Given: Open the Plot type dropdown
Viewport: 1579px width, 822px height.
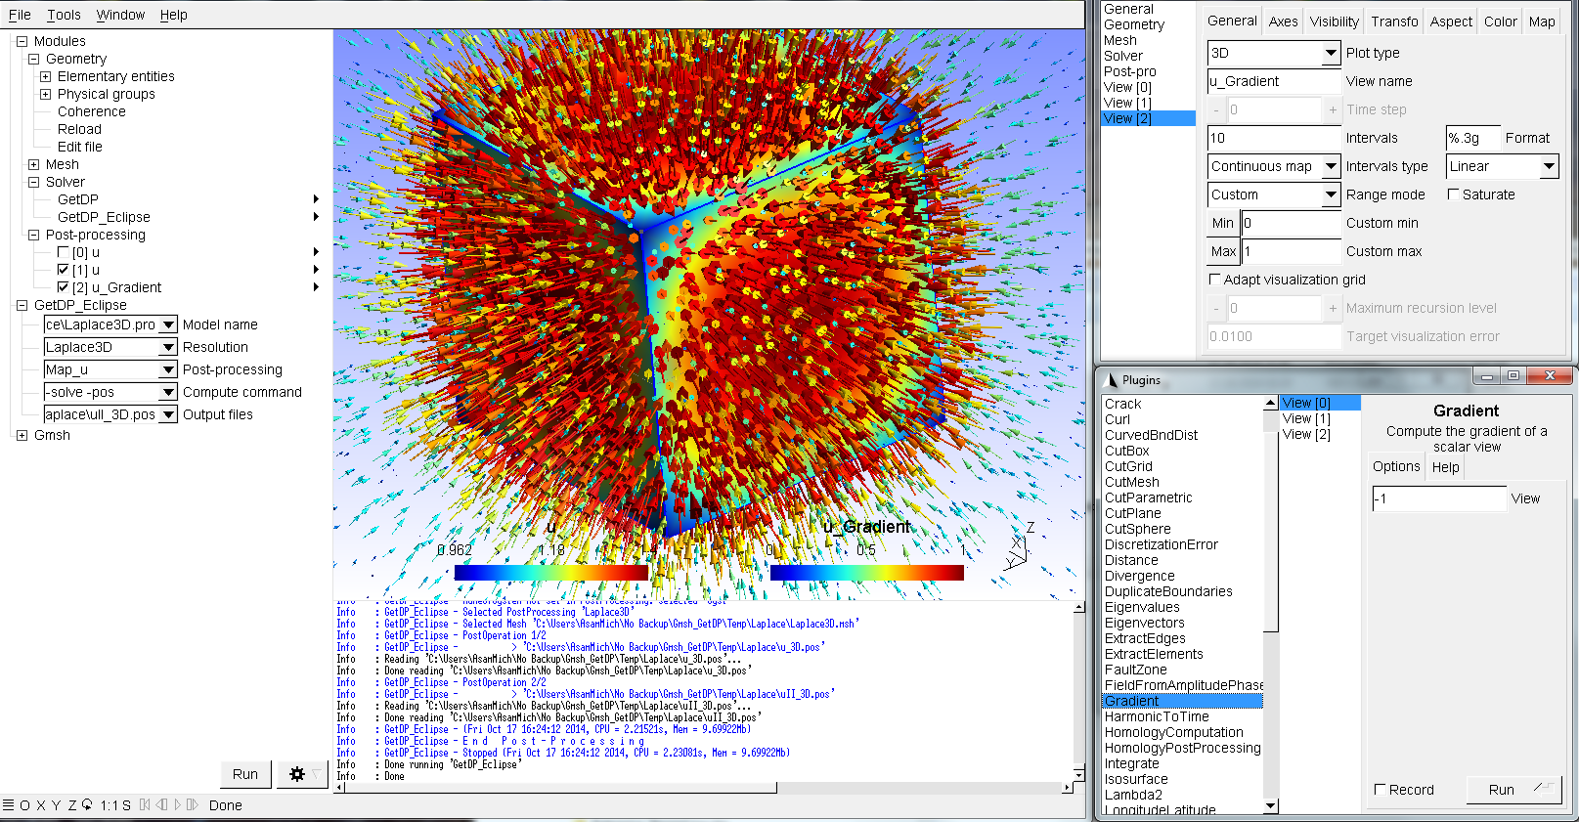Looking at the screenshot, I should [1330, 53].
